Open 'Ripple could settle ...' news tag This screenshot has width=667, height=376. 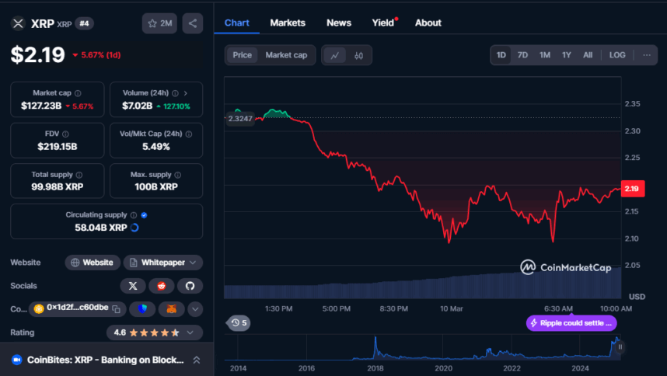(x=571, y=323)
